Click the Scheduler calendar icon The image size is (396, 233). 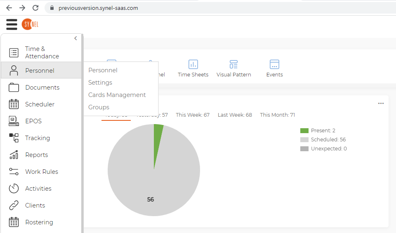tap(14, 104)
